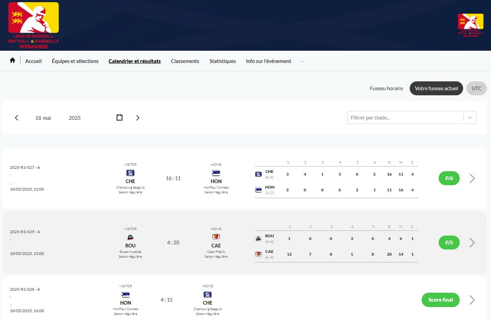Open the Statistiques menu item

222,61
